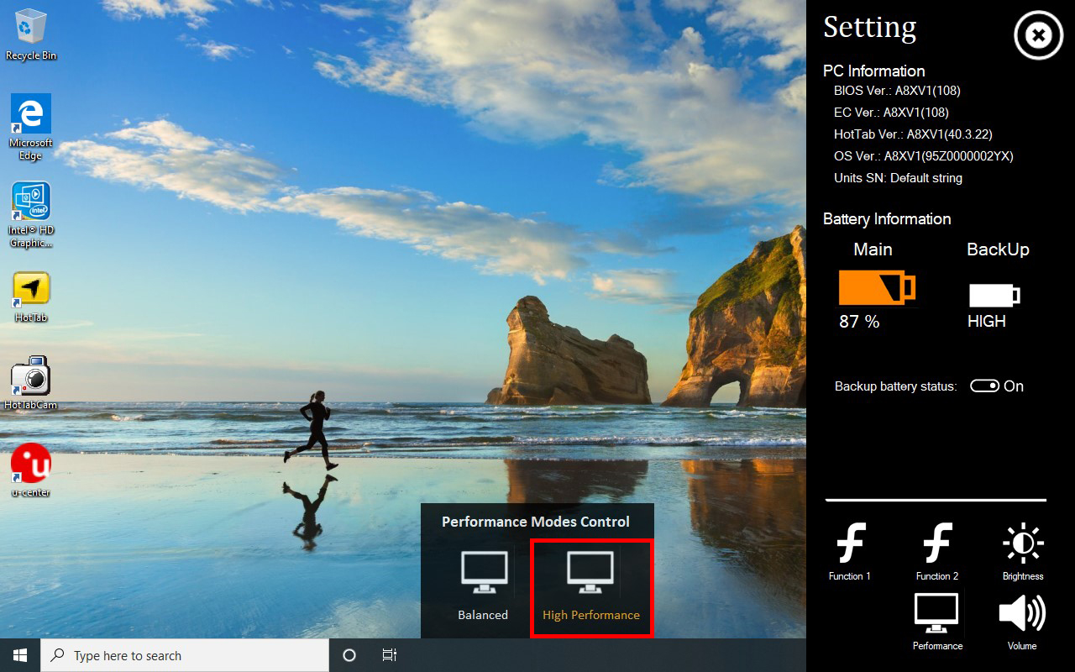
Task: Choose Balanced performance mode
Action: point(483,586)
